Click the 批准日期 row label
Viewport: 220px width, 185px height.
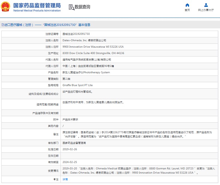(x=53, y=149)
